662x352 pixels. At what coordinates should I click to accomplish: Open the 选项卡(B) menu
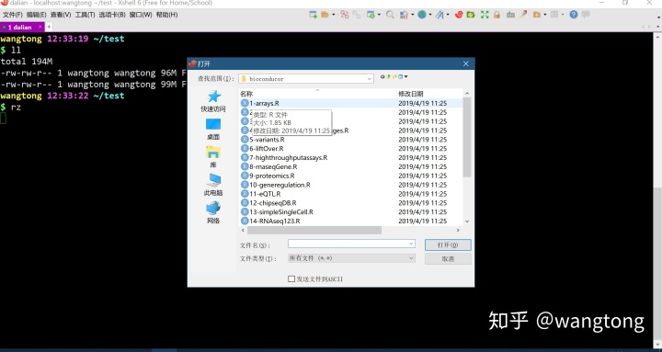112,15
